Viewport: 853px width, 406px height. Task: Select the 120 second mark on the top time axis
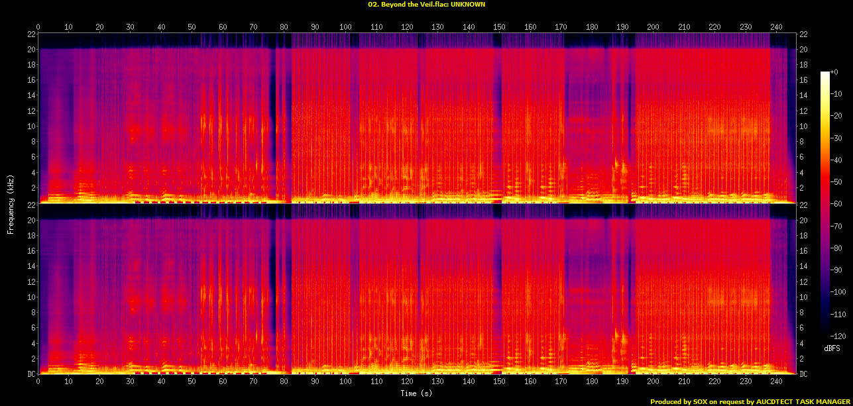tap(407, 27)
